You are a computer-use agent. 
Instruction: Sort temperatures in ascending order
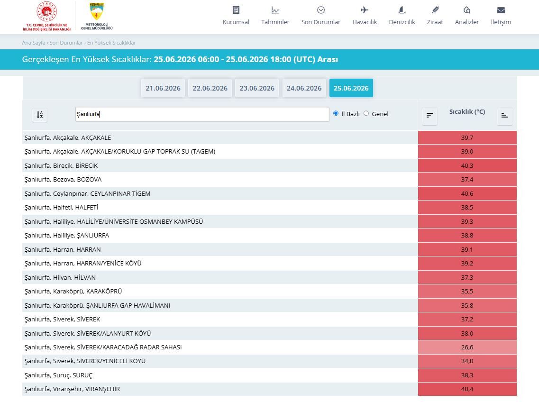click(504, 115)
